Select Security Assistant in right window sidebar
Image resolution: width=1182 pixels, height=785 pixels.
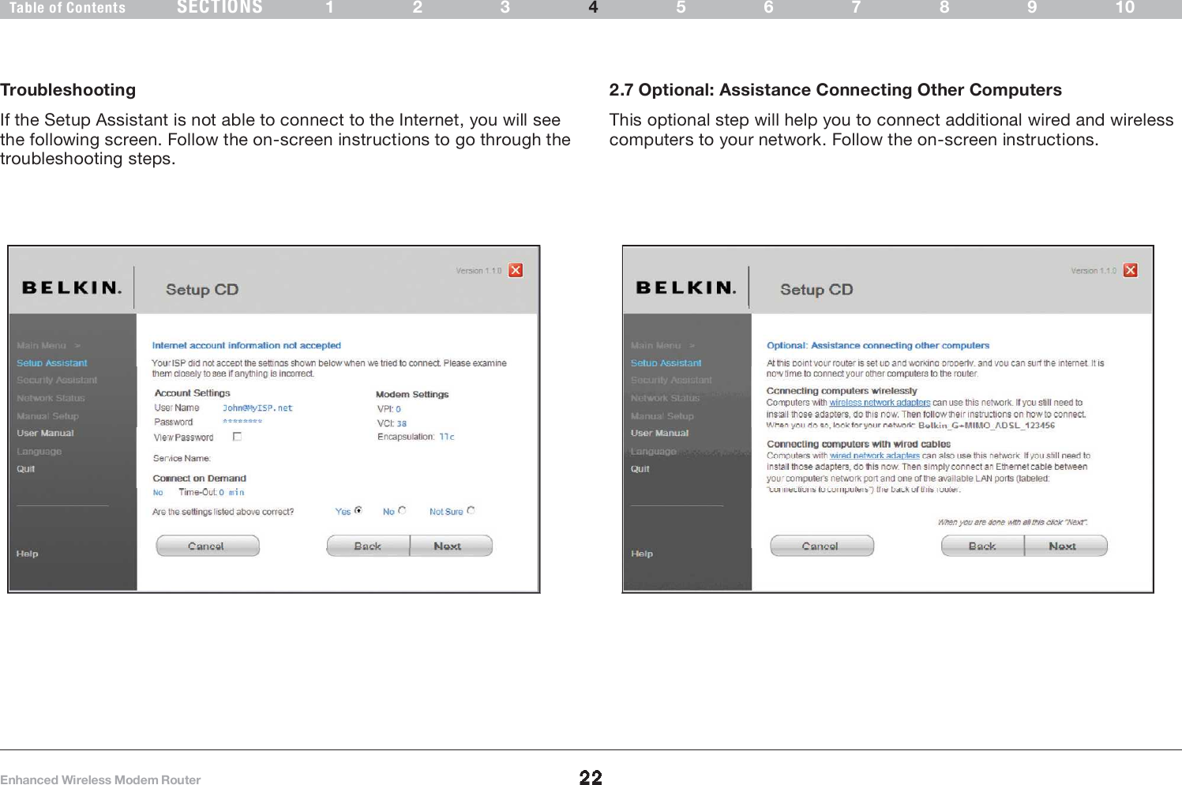click(x=671, y=381)
